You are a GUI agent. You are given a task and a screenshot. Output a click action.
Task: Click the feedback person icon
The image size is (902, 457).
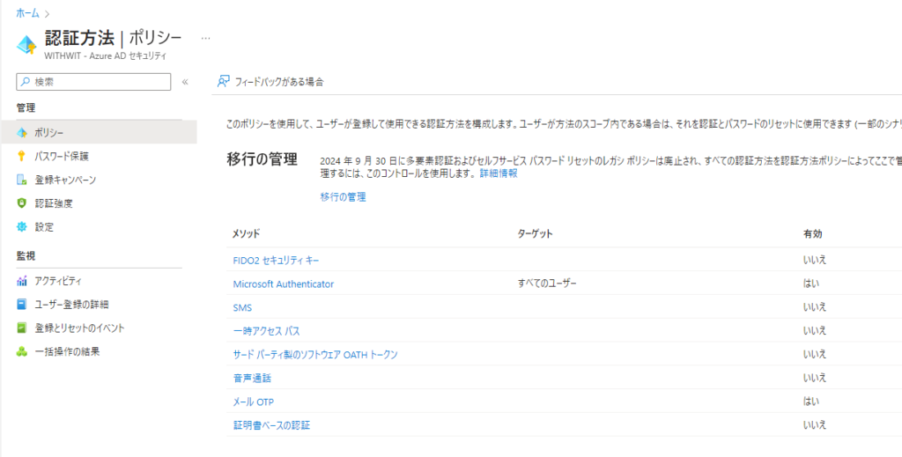coord(223,82)
